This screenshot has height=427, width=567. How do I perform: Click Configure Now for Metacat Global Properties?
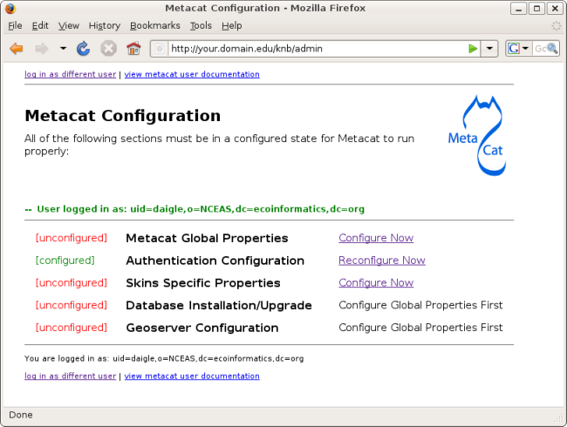[x=376, y=238]
